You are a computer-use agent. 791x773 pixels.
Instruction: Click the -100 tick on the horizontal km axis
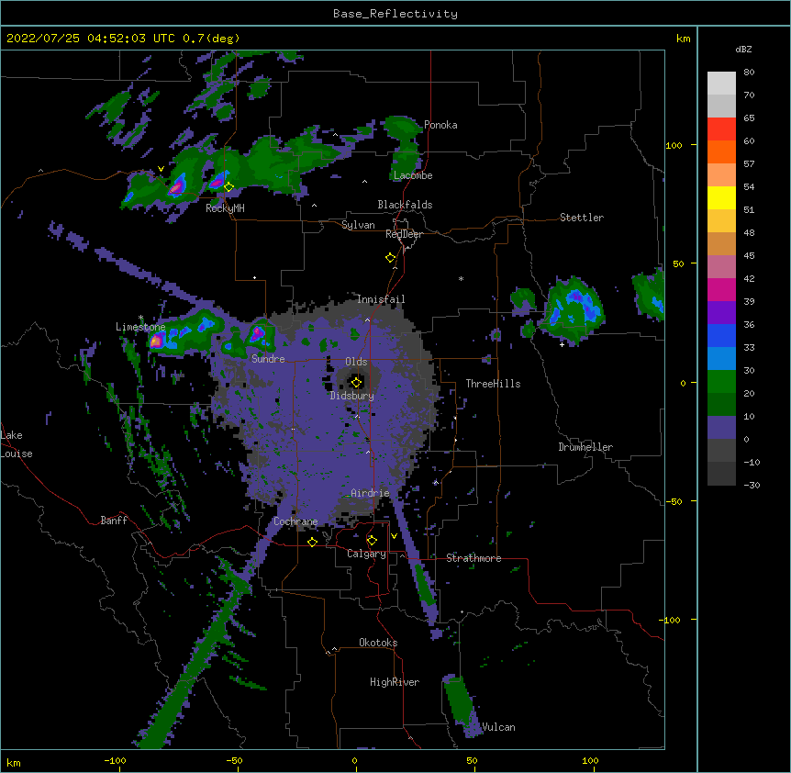[115, 760]
